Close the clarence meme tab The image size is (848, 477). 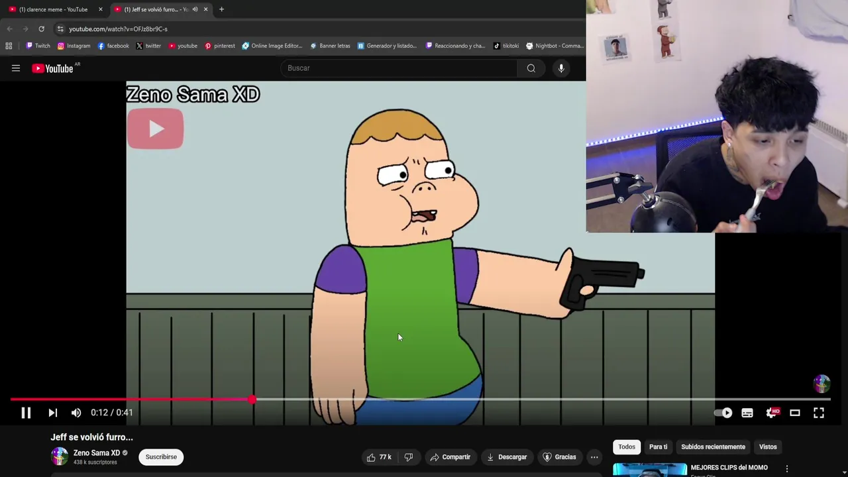[x=101, y=9]
